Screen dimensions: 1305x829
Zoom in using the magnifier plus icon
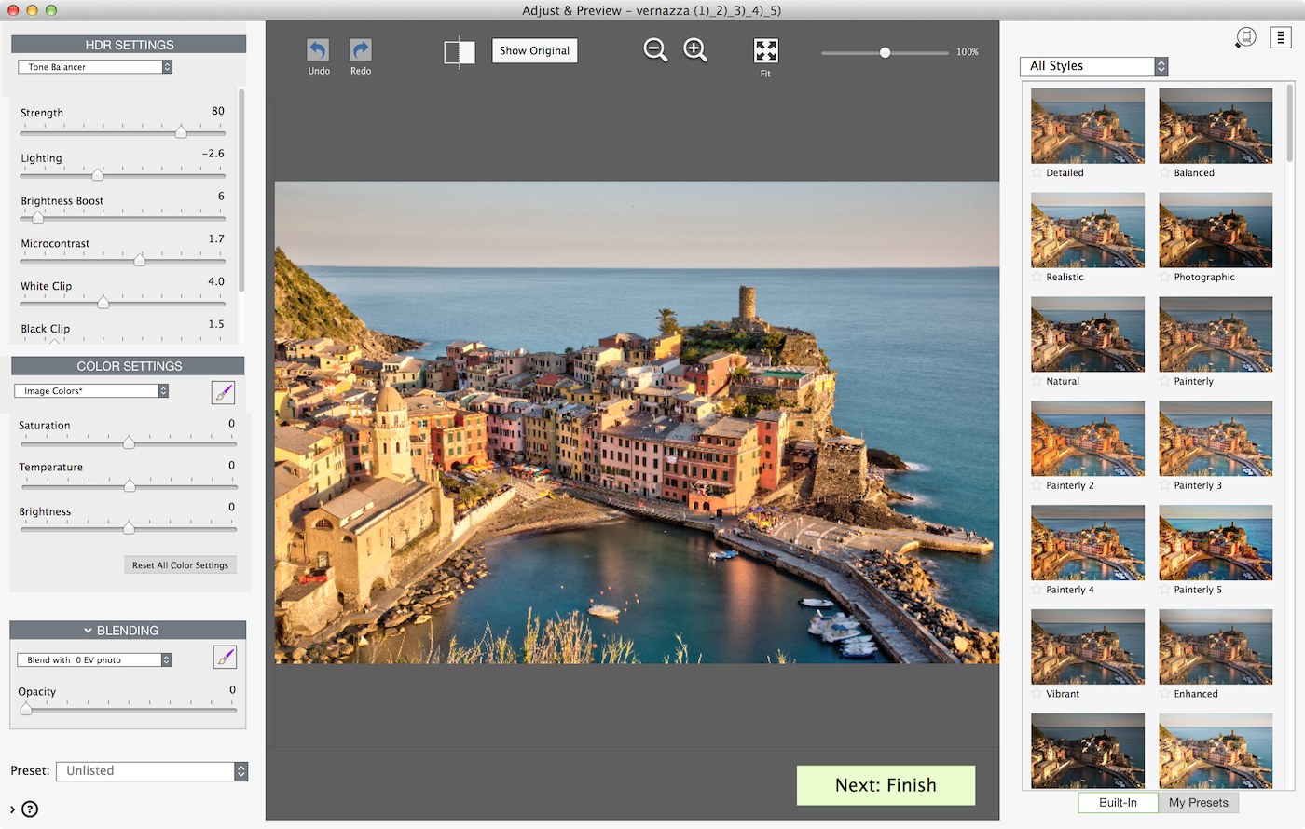(695, 50)
